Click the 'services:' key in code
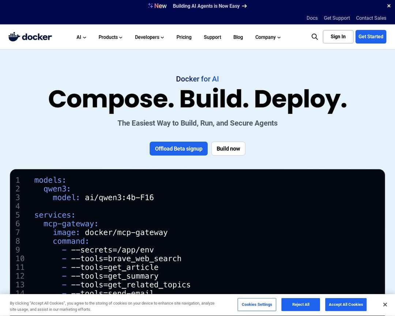The image size is (395, 316). coord(54,215)
